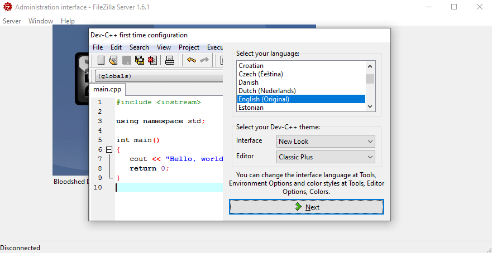
Task: Click the 'Select your language:' label
Action: point(268,53)
